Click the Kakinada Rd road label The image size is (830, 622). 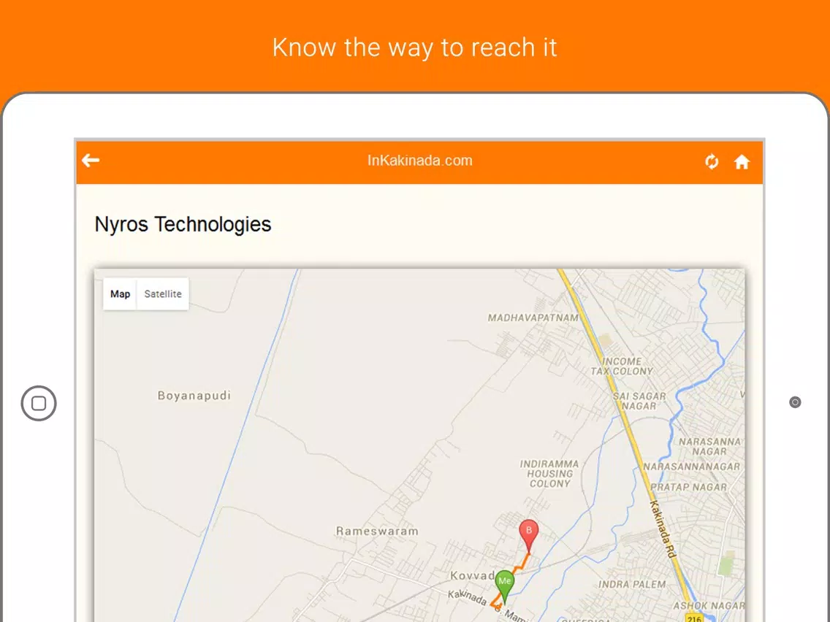(x=663, y=529)
